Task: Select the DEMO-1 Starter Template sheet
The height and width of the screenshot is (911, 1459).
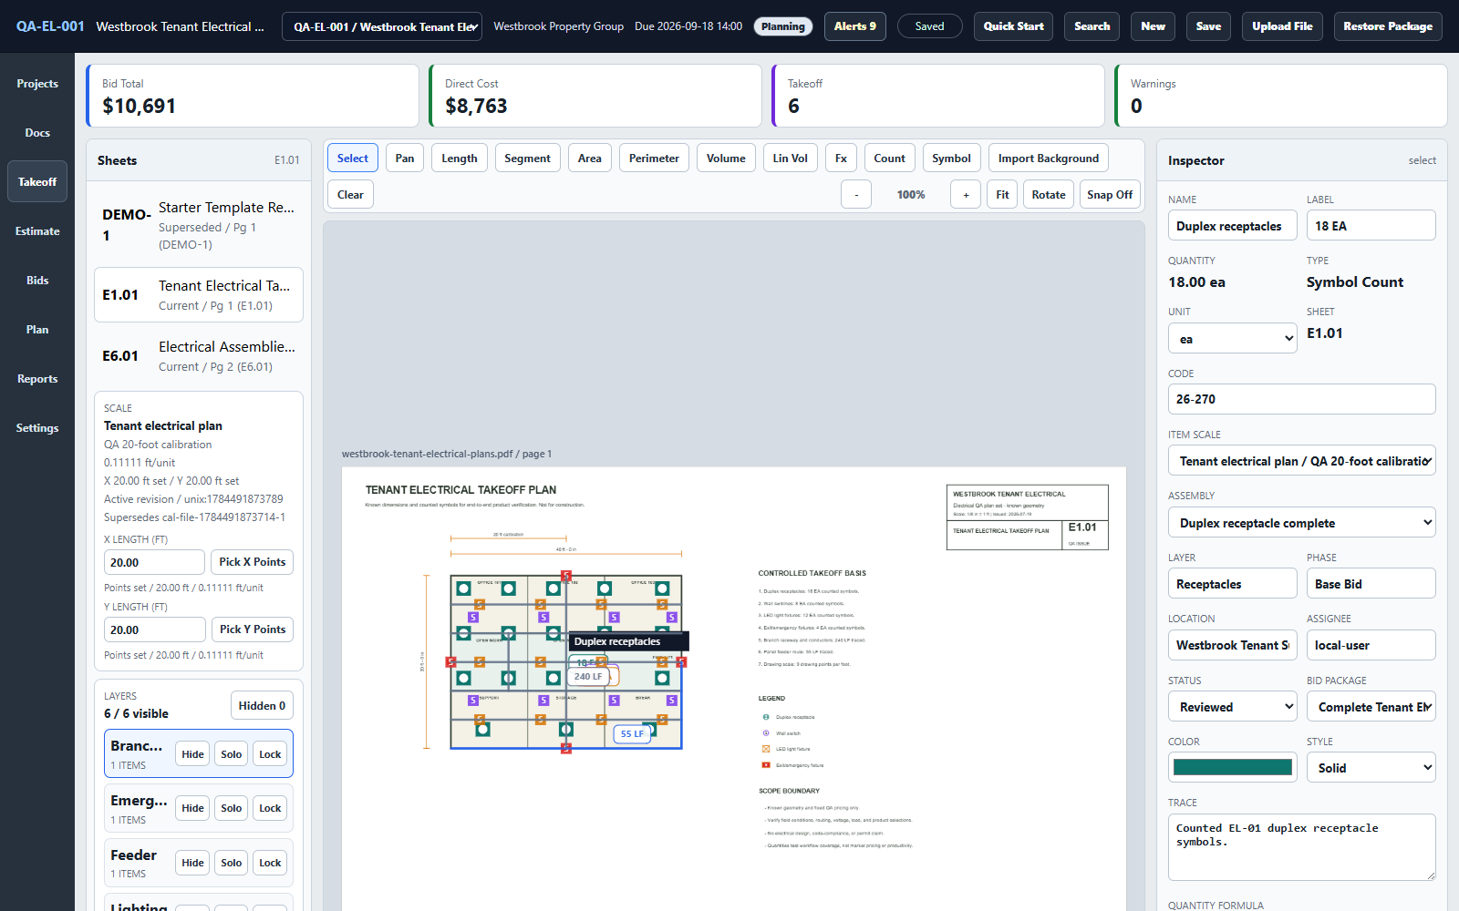Action: (x=199, y=225)
